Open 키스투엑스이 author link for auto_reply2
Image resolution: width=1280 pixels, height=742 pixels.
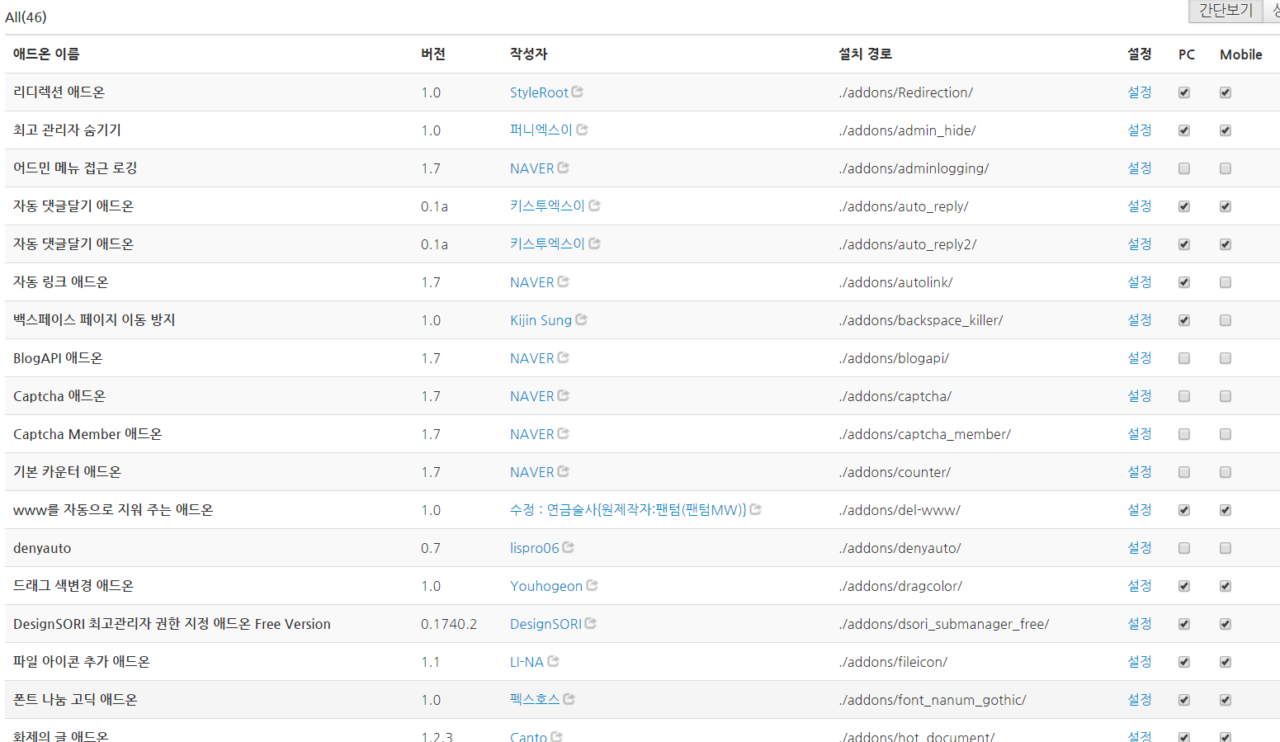point(546,243)
